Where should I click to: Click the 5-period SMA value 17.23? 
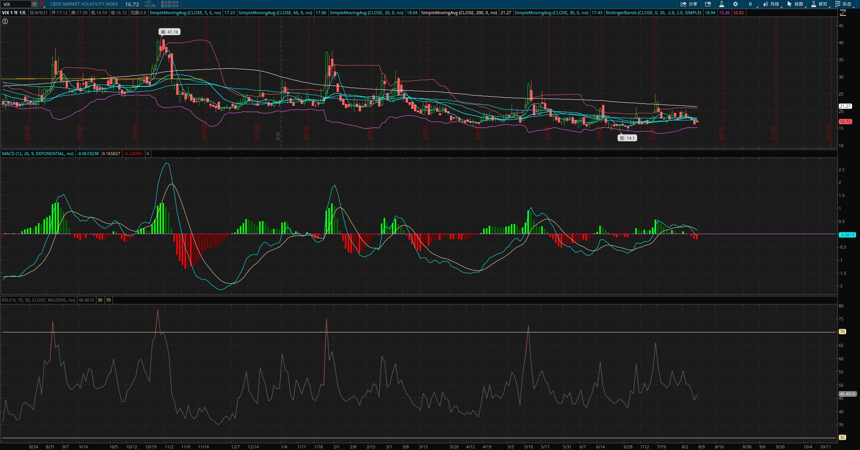pos(230,13)
